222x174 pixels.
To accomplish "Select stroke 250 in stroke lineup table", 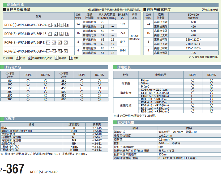I will [10, 96].
